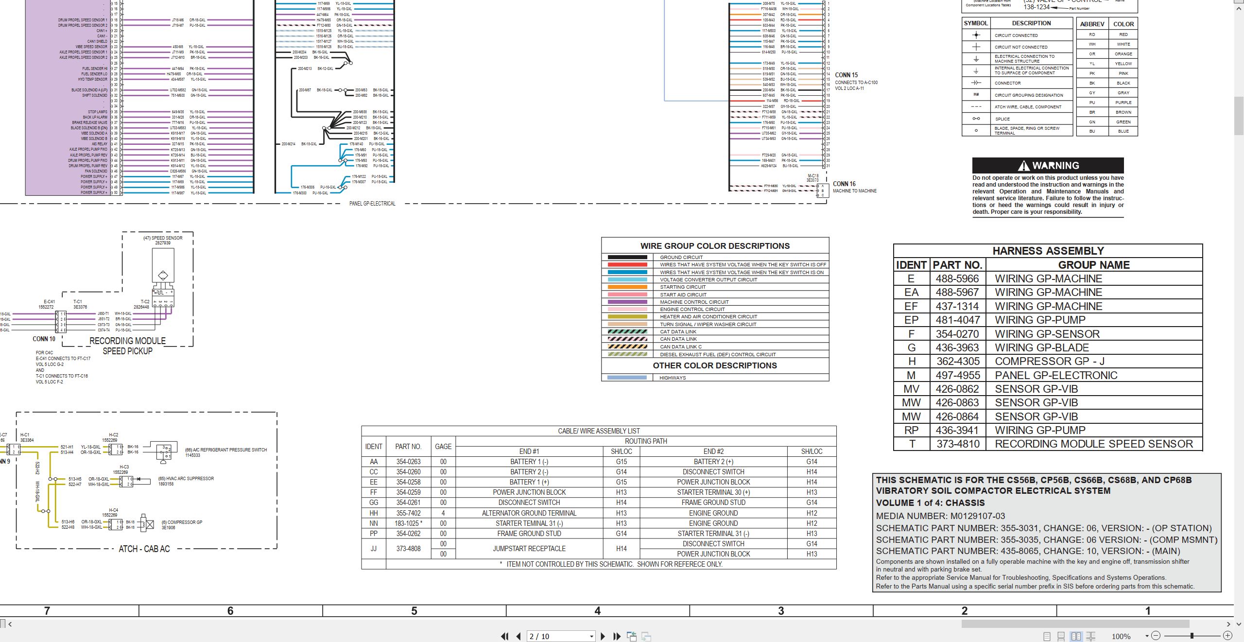The height and width of the screenshot is (642, 1244).
Task: Select two-page continuous scrolling view
Action: [x=1091, y=636]
